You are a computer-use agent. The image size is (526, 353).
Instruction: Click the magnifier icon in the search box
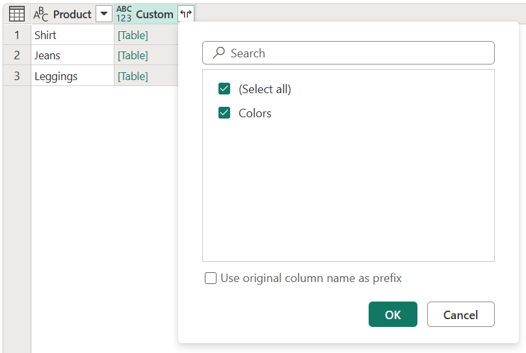click(219, 53)
